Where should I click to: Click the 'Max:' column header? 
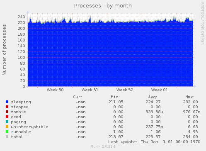190,97
